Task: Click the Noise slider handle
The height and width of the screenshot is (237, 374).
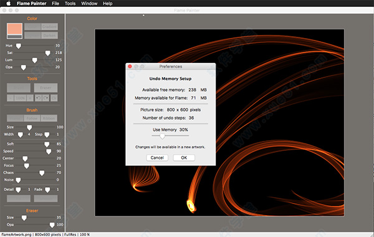Action: click(x=18, y=180)
